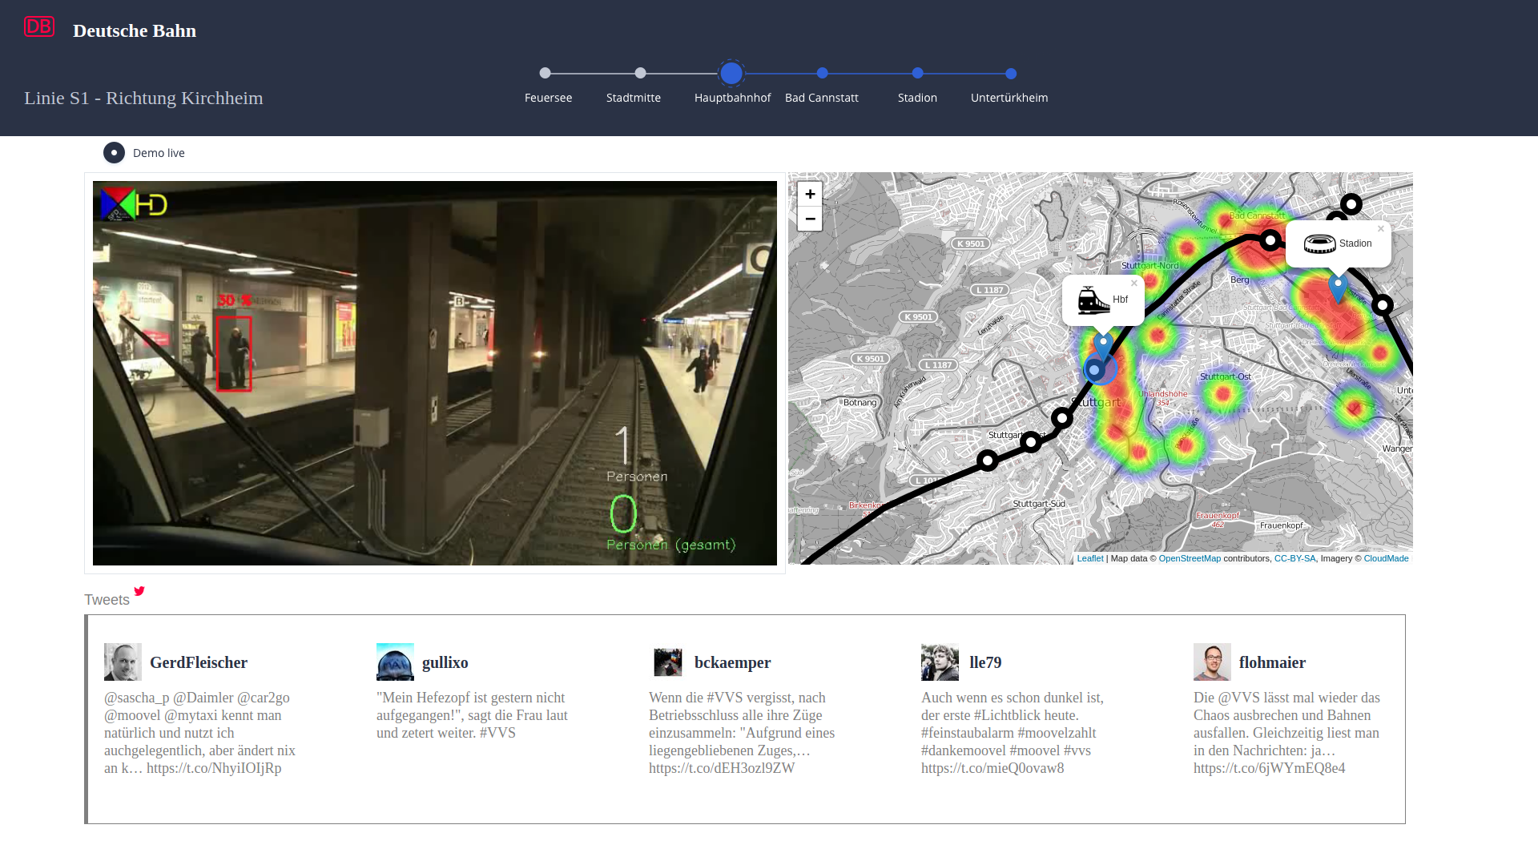This screenshot has height=865, width=1538.
Task: Select the Untertürkheim station stop
Action: click(1011, 74)
